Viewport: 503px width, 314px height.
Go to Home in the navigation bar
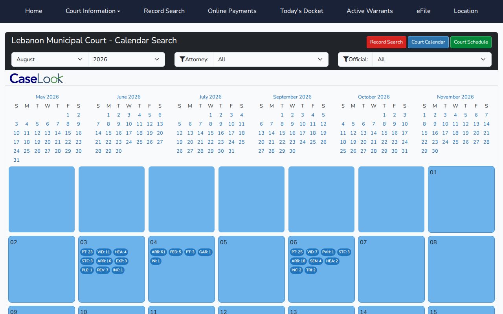[x=34, y=11]
